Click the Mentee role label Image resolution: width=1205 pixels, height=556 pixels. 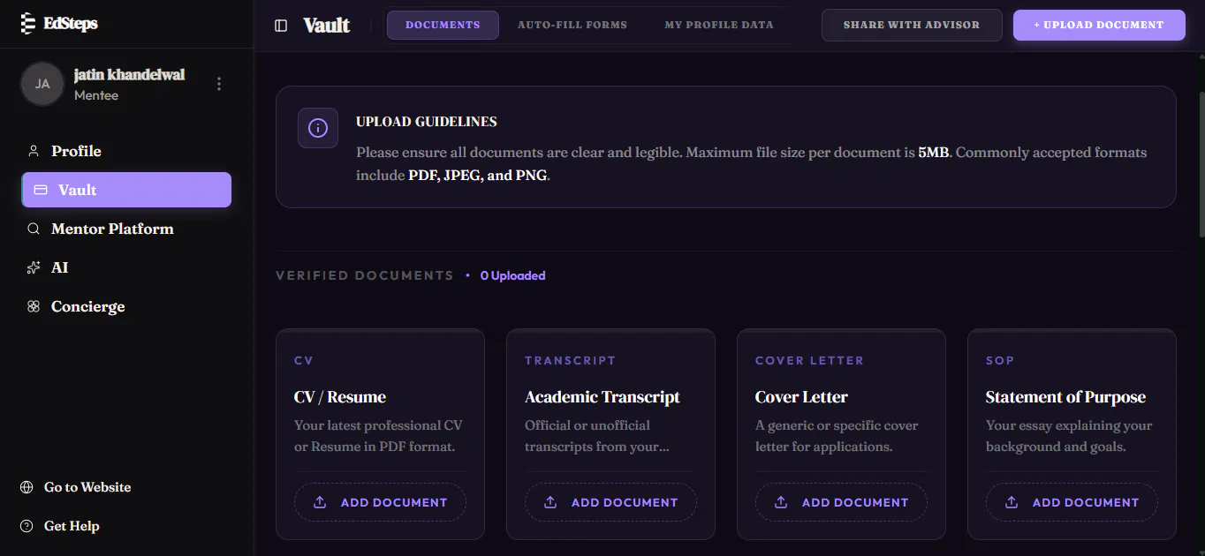point(96,95)
